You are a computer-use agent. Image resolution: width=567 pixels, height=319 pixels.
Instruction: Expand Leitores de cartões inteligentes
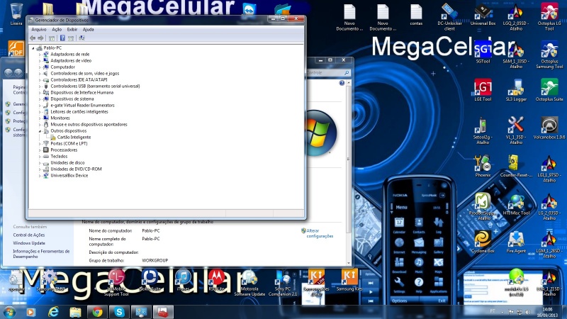[x=40, y=112]
